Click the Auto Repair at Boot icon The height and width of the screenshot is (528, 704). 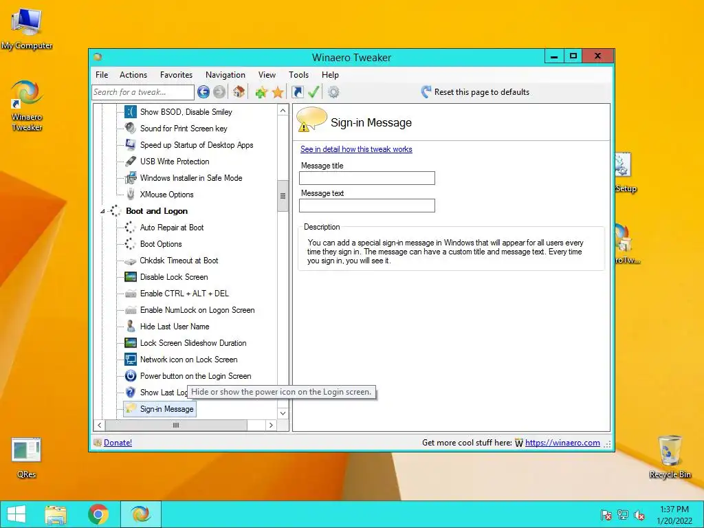[x=130, y=227]
